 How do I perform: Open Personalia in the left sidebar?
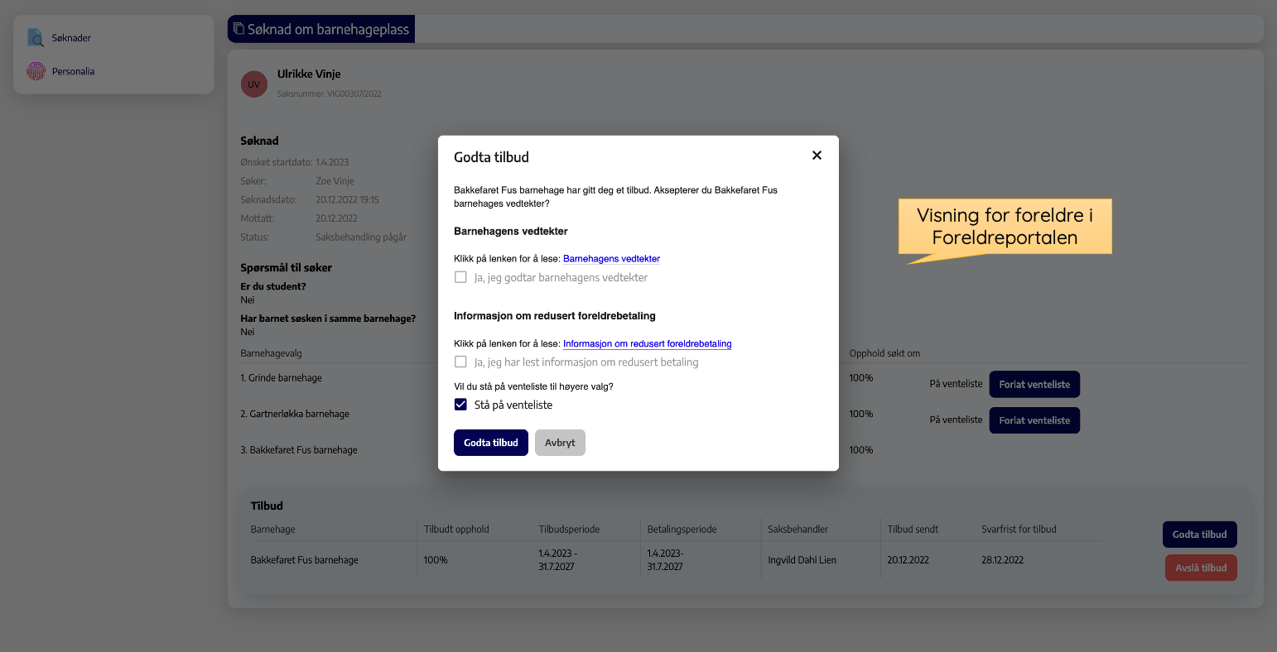73,71
